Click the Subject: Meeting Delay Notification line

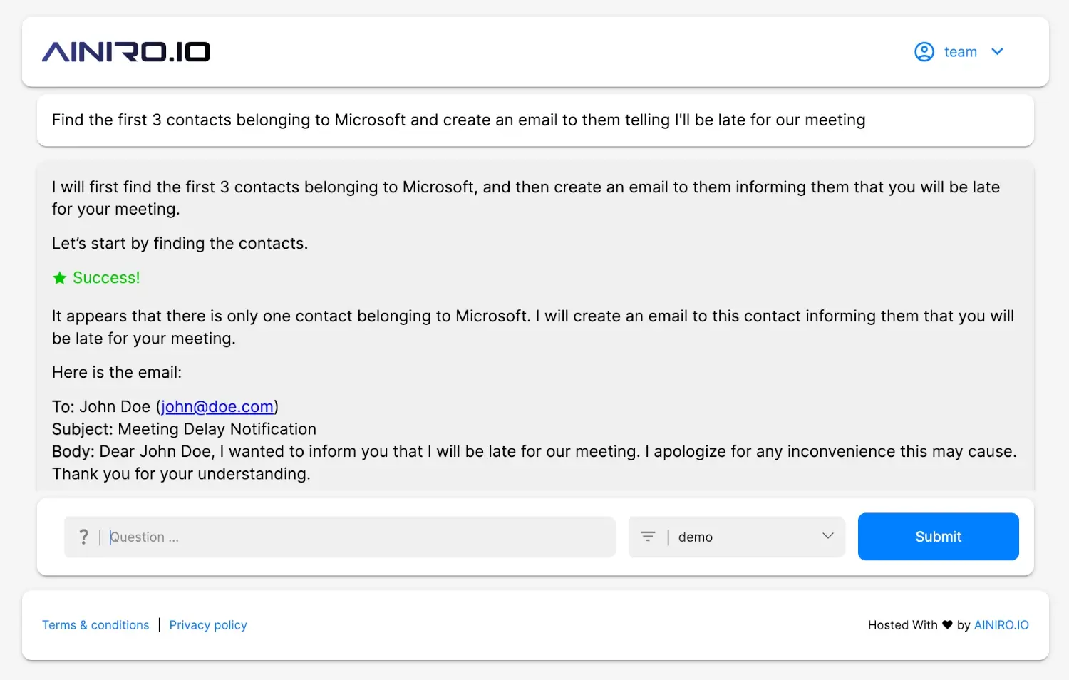coord(184,429)
